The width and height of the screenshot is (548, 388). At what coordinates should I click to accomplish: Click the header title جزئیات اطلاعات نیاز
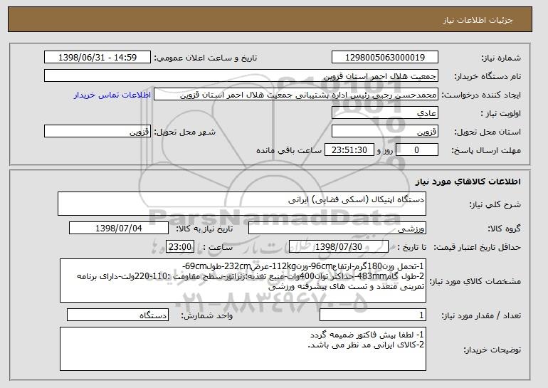478,20
